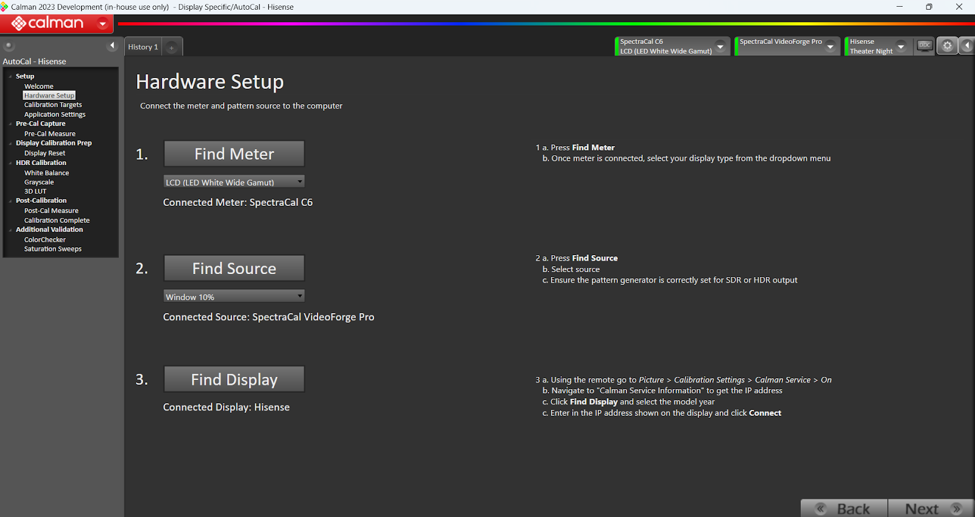The width and height of the screenshot is (975, 517).
Task: Open the LCD (LED White Wide Gamut) display type dropdown
Action: pyautogui.click(x=234, y=182)
